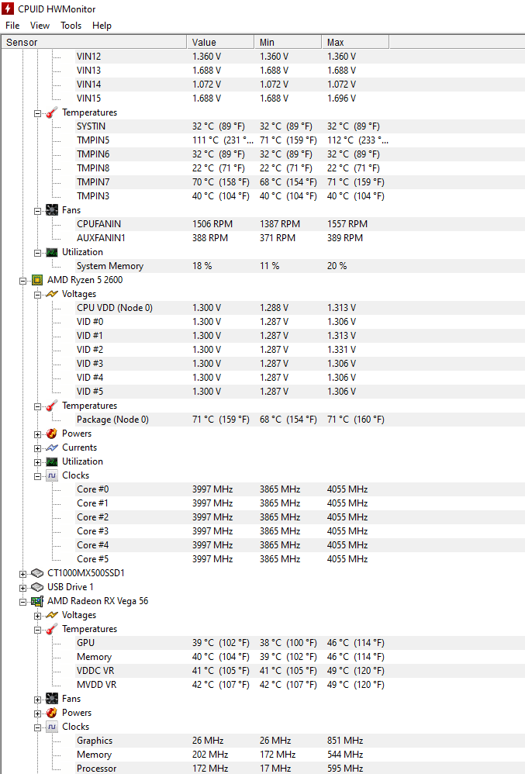Collapse the Ryzen Clocks group above Core #0

[x=37, y=476]
